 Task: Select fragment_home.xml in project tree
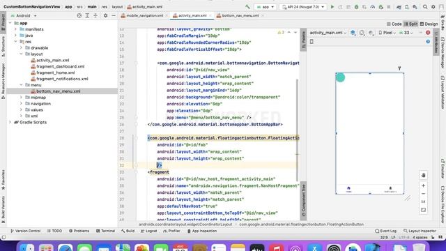(55, 73)
